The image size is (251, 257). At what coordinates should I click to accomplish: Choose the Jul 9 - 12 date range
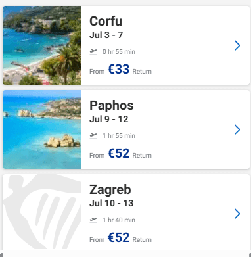pyautogui.click(x=109, y=119)
